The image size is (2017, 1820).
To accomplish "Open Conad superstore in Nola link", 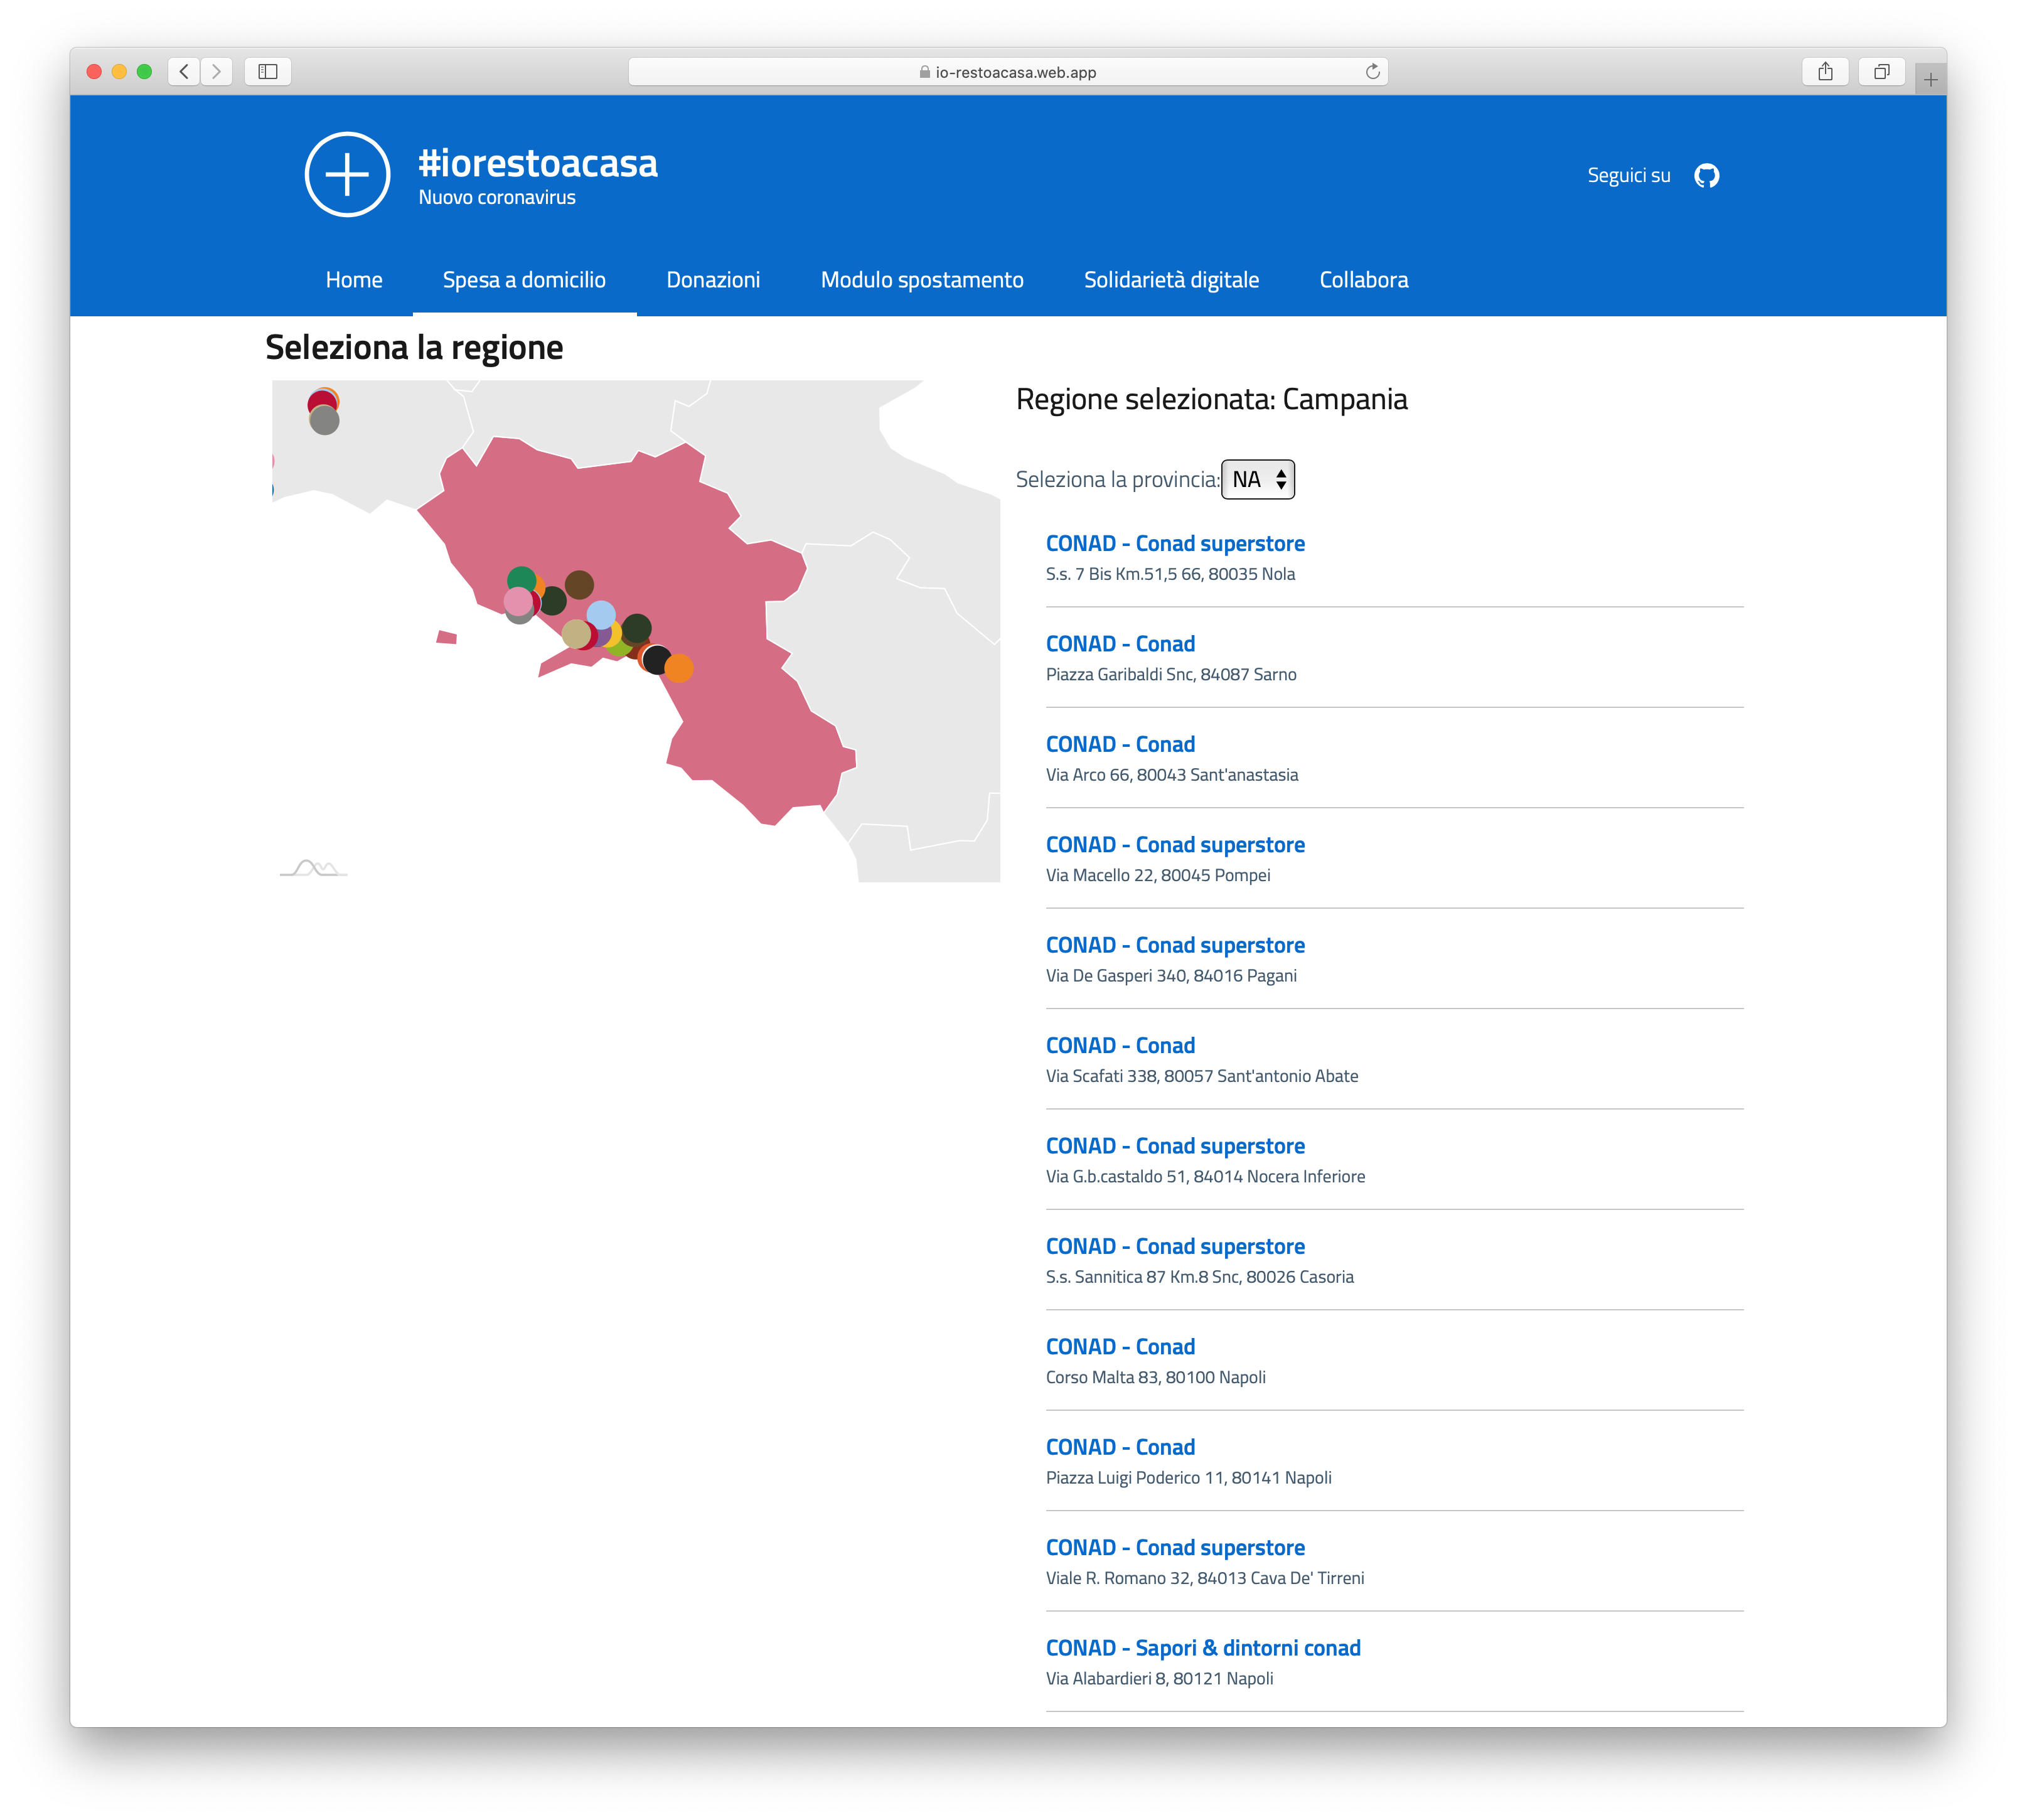I will coord(1175,543).
